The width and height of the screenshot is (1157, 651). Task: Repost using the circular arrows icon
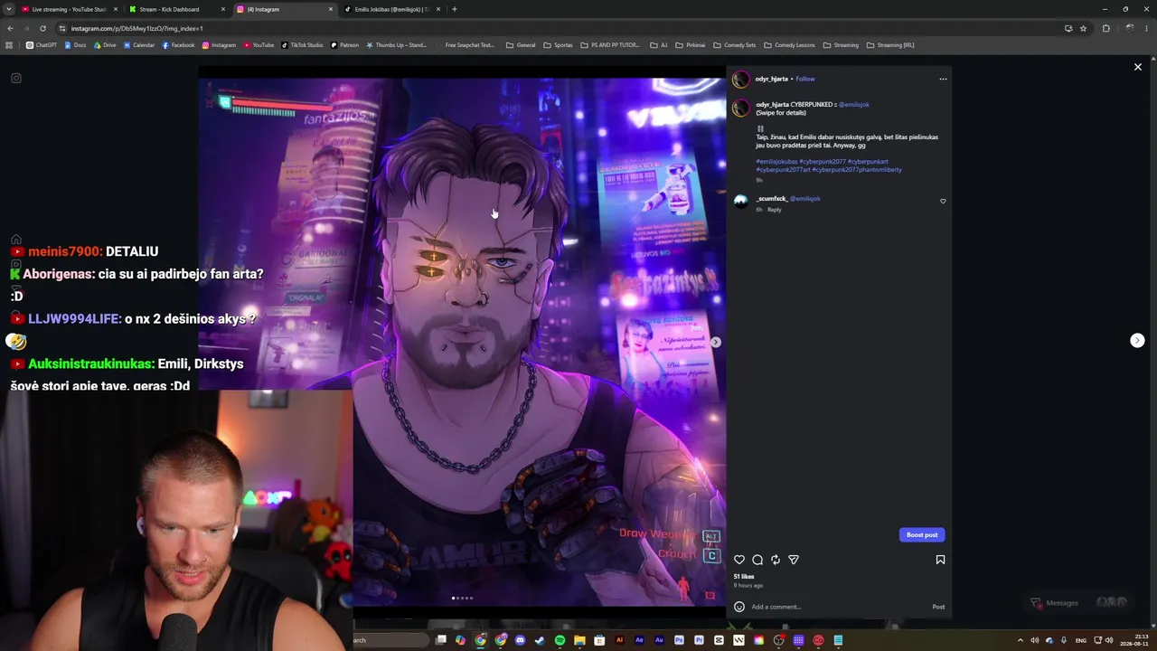click(776, 560)
